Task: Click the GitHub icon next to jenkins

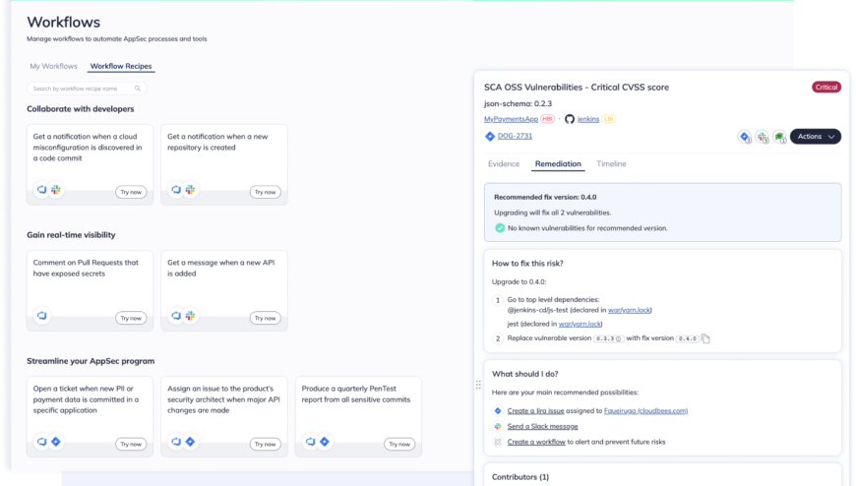Action: (569, 118)
